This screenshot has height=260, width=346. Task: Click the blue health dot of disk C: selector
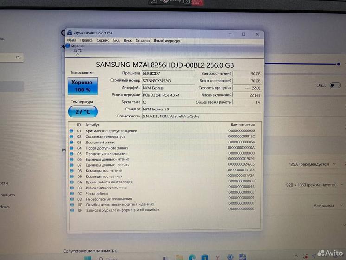pos(68,45)
